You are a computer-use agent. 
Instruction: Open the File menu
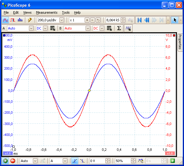click(6, 12)
